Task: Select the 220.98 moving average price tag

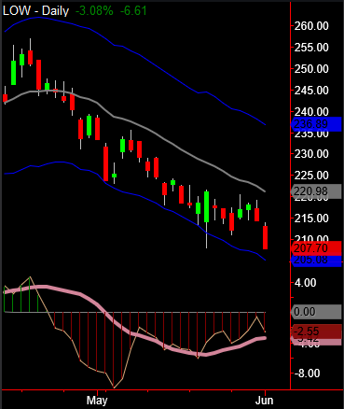Action: coord(316,191)
